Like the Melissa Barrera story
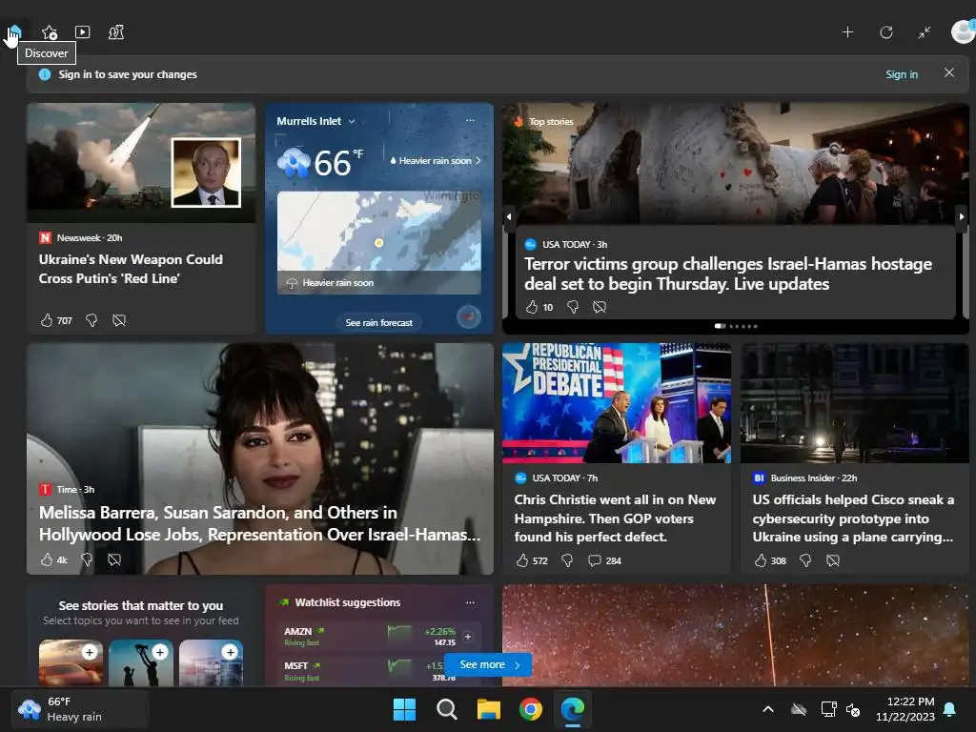 point(47,559)
